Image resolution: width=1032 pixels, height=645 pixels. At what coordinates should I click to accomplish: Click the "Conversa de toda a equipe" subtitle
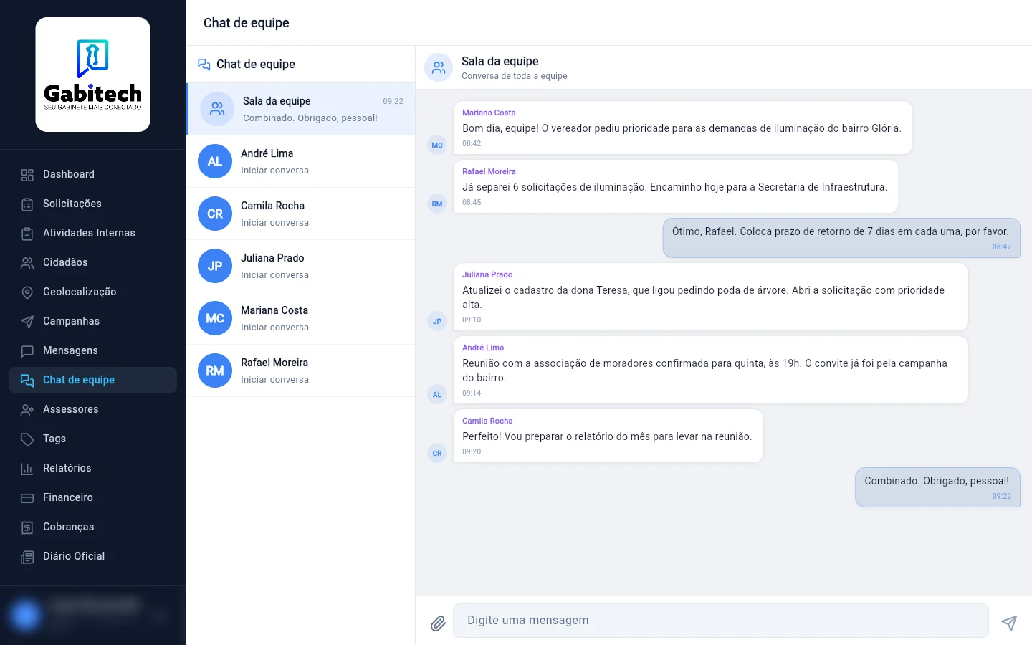515,76
